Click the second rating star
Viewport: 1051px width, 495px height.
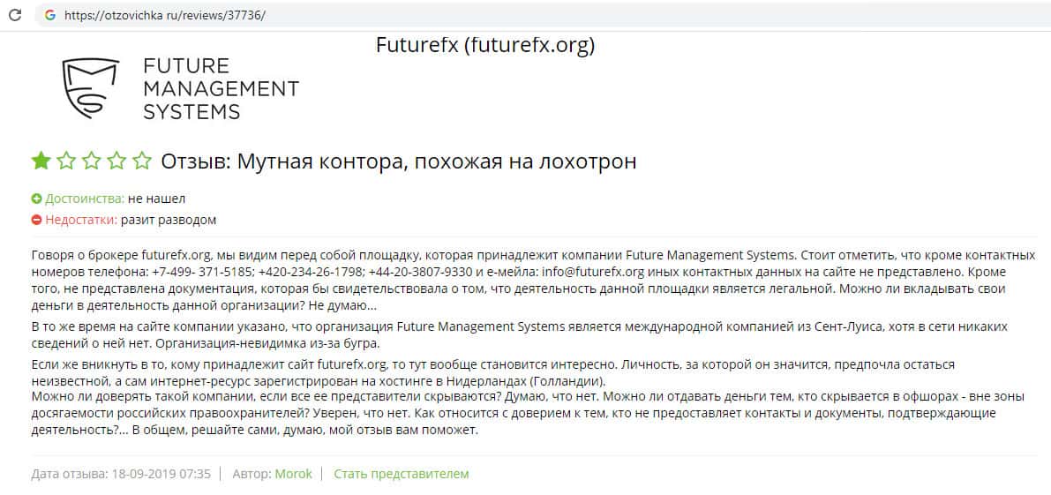click(66, 161)
